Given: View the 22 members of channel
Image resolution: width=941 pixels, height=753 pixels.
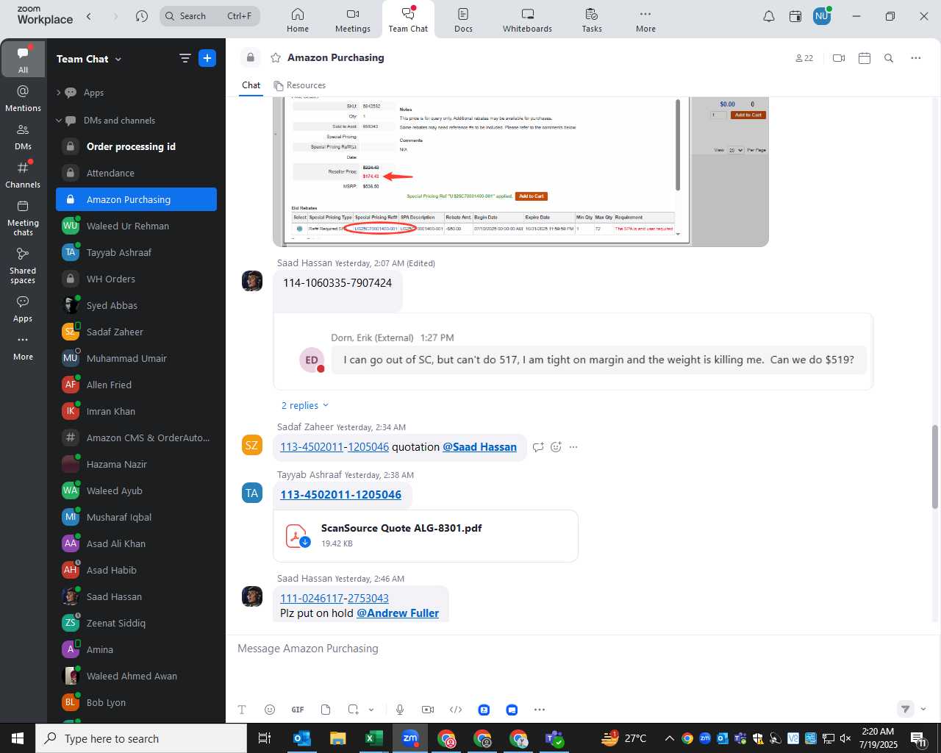Looking at the screenshot, I should click(x=804, y=58).
